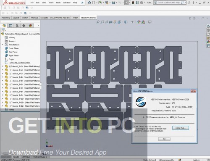The width and height of the screenshot is (210, 161).
Task: Expand the Annotations tree node
Action: pyautogui.click(x=3, y=45)
